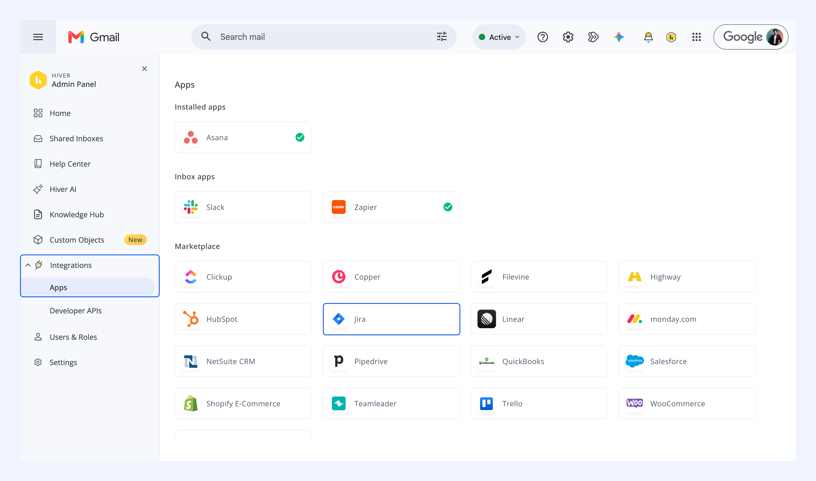Screen dimensions: 816x481
Task: Open the notifications bell
Action: coord(648,37)
